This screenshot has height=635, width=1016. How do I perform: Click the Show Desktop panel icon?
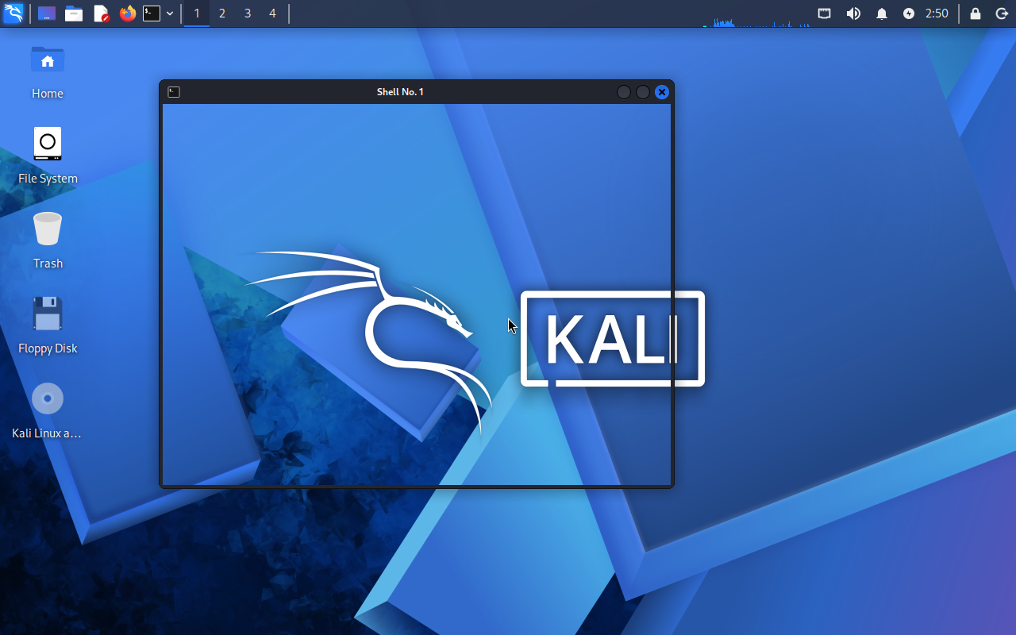click(x=47, y=13)
